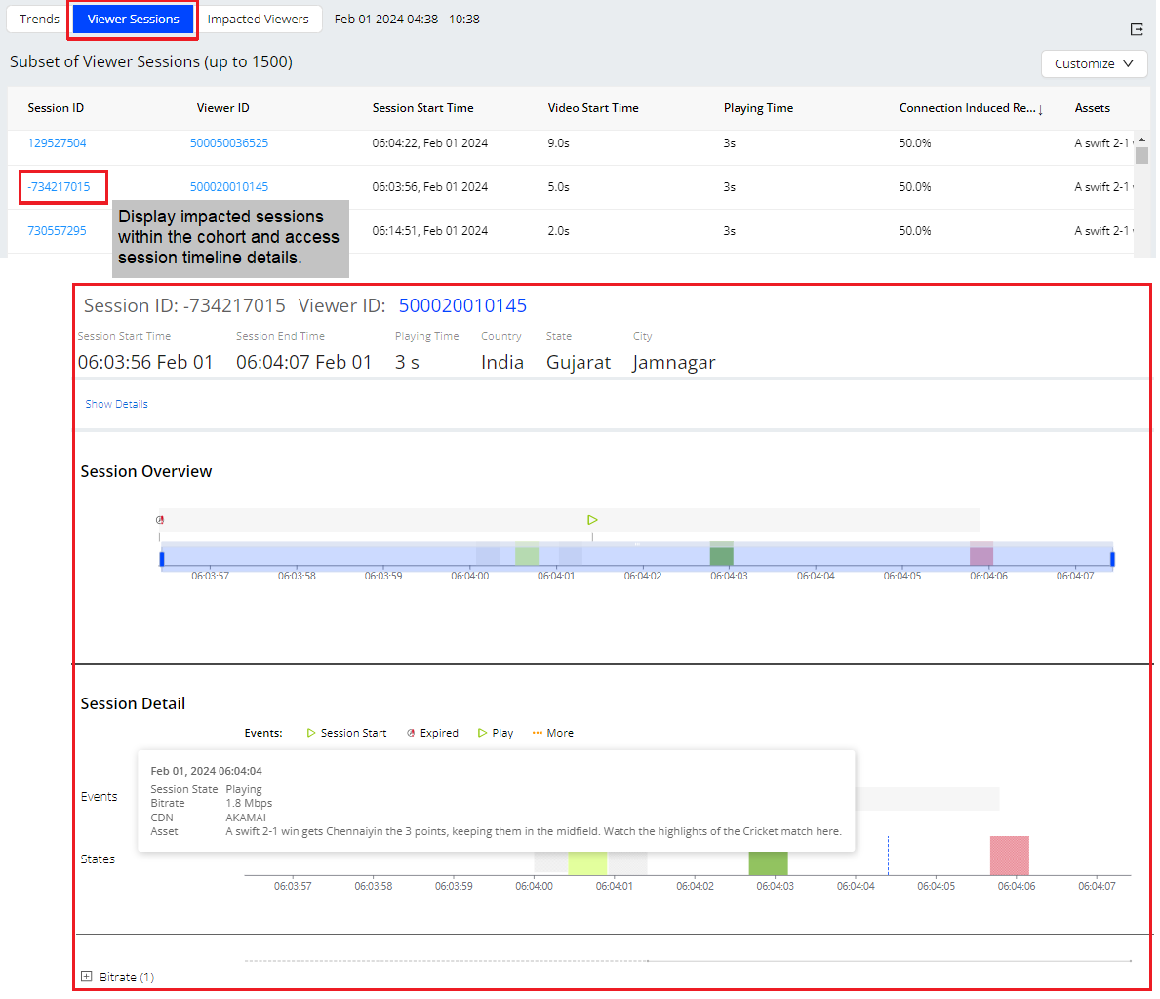Open session ID 730557295
This screenshot has height=999, width=1160.
[x=57, y=231]
